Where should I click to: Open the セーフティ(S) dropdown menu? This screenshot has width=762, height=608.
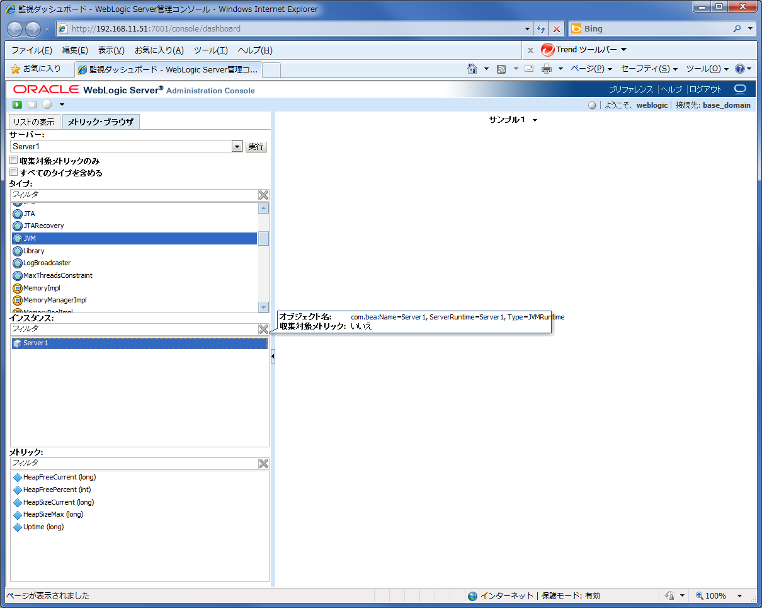pos(649,69)
